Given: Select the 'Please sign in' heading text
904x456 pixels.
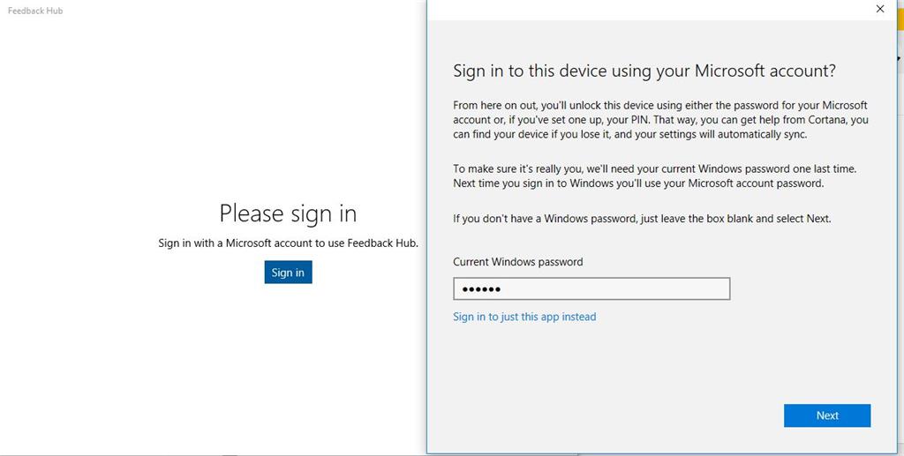Looking at the screenshot, I should point(289,213).
